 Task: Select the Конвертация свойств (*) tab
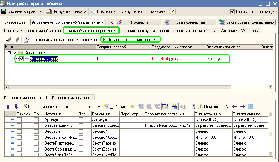tap(25, 98)
